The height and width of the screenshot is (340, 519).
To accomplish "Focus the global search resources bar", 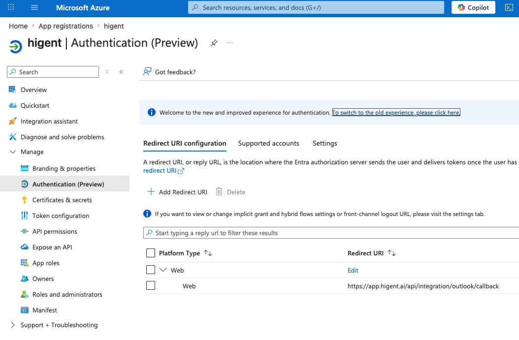I will click(x=316, y=7).
